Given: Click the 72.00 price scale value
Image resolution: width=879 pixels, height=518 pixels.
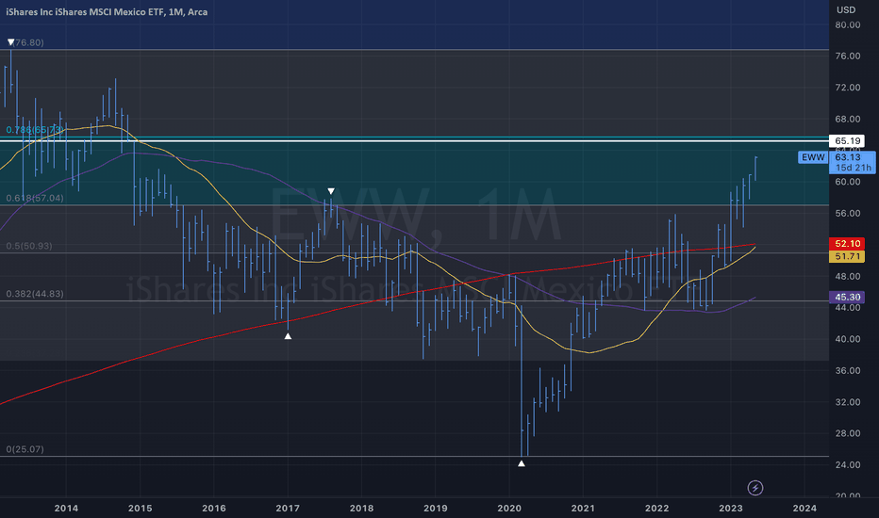Looking at the screenshot, I should (847, 88).
